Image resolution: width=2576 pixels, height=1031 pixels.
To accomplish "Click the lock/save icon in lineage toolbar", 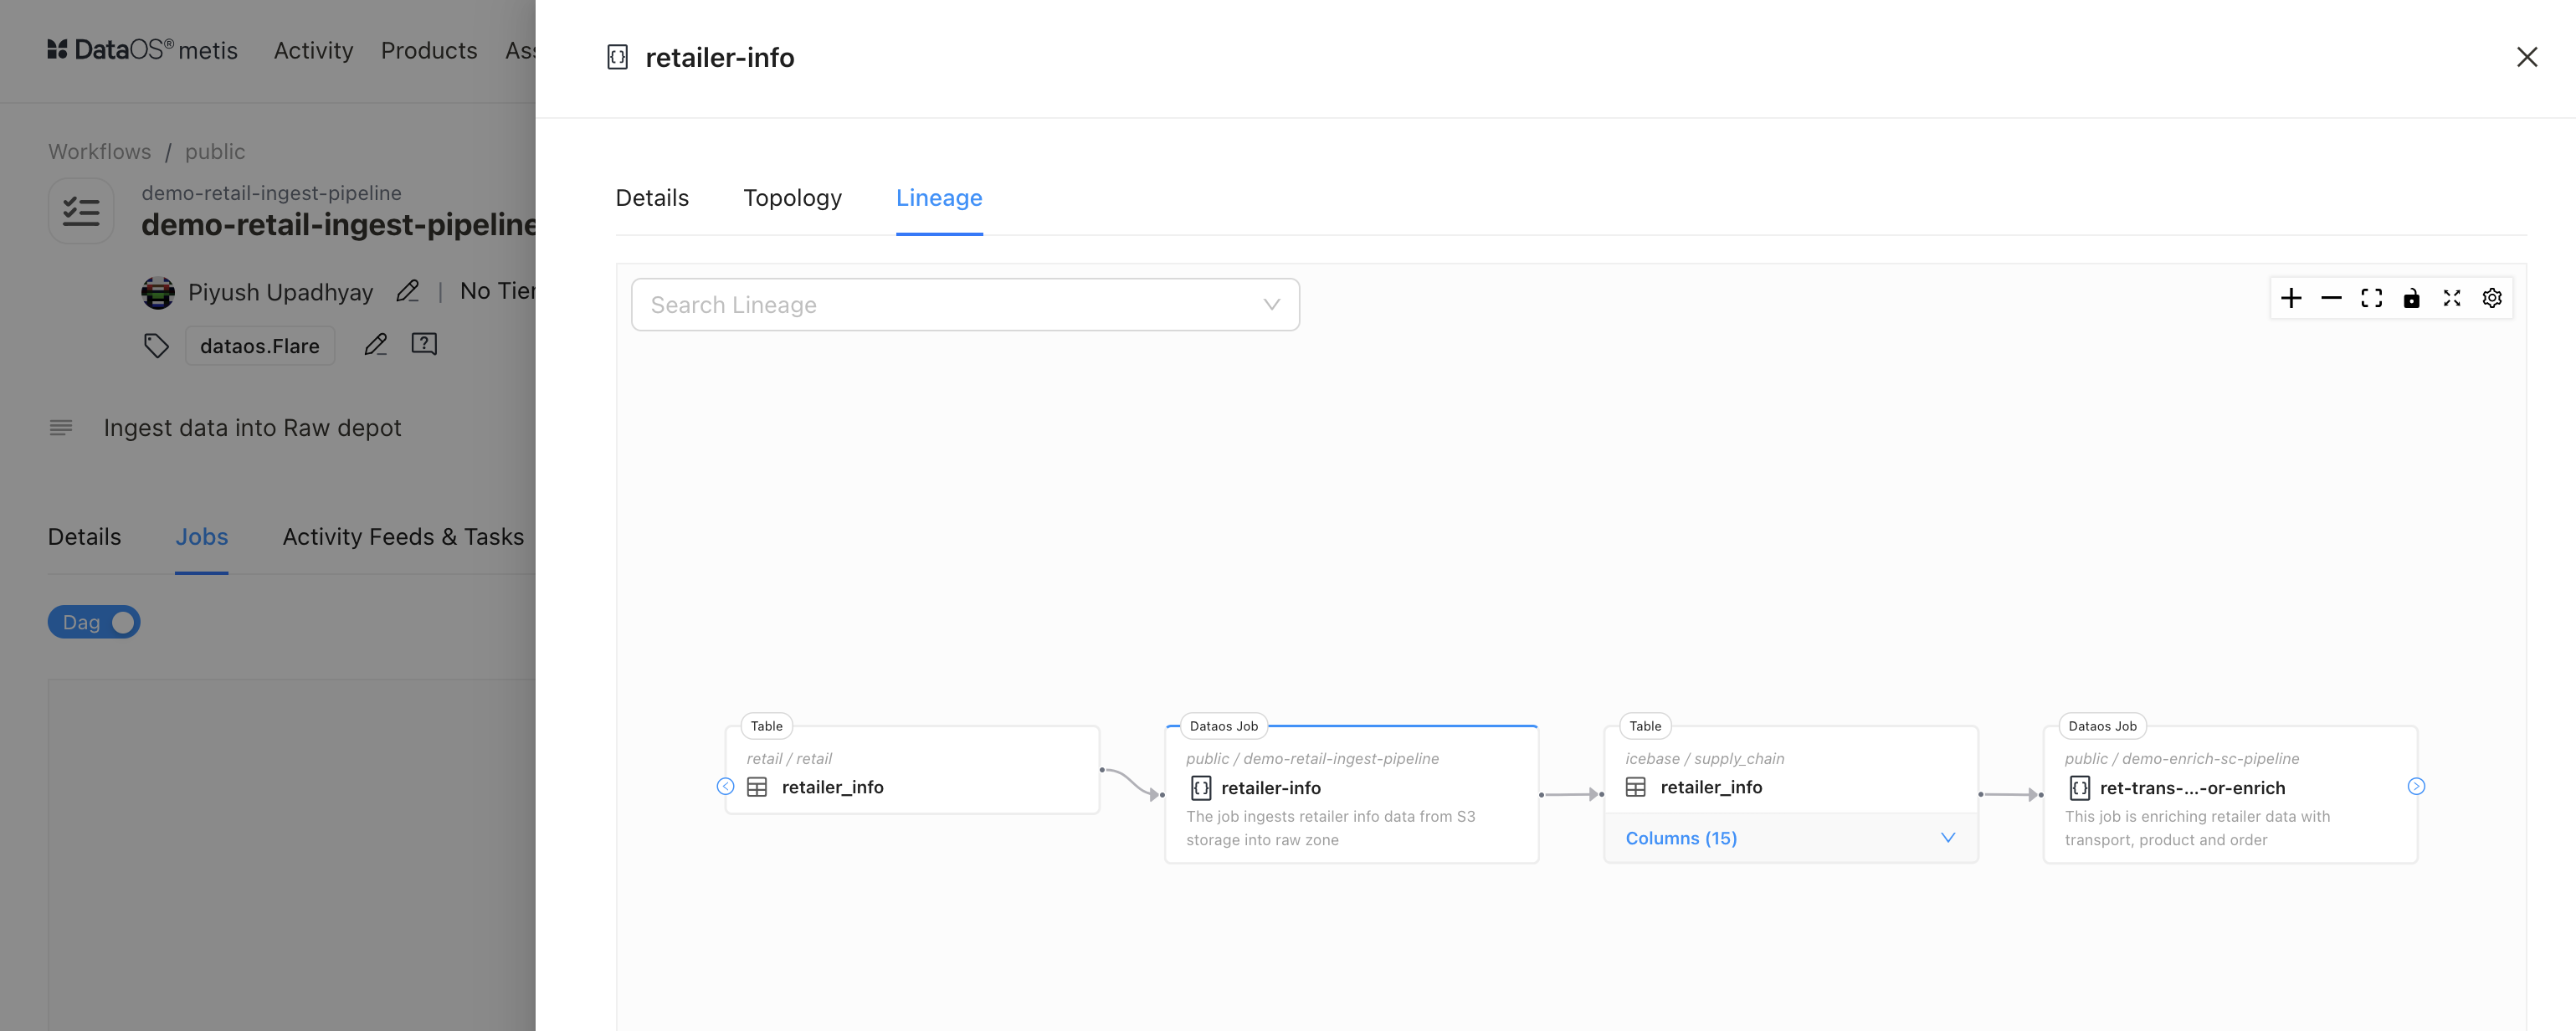I will [x=2410, y=299].
